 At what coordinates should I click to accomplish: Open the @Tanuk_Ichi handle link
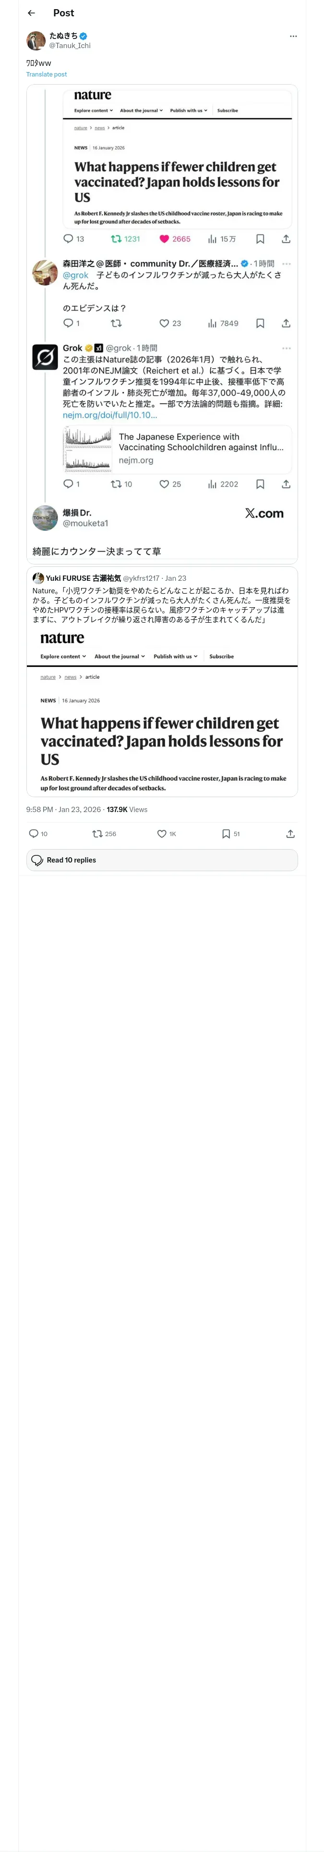click(x=70, y=45)
